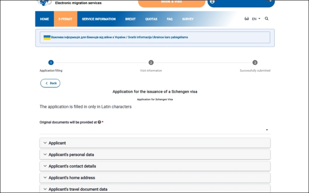Open the EN language dropdown
Screen dimensions: 309x193
256,19
